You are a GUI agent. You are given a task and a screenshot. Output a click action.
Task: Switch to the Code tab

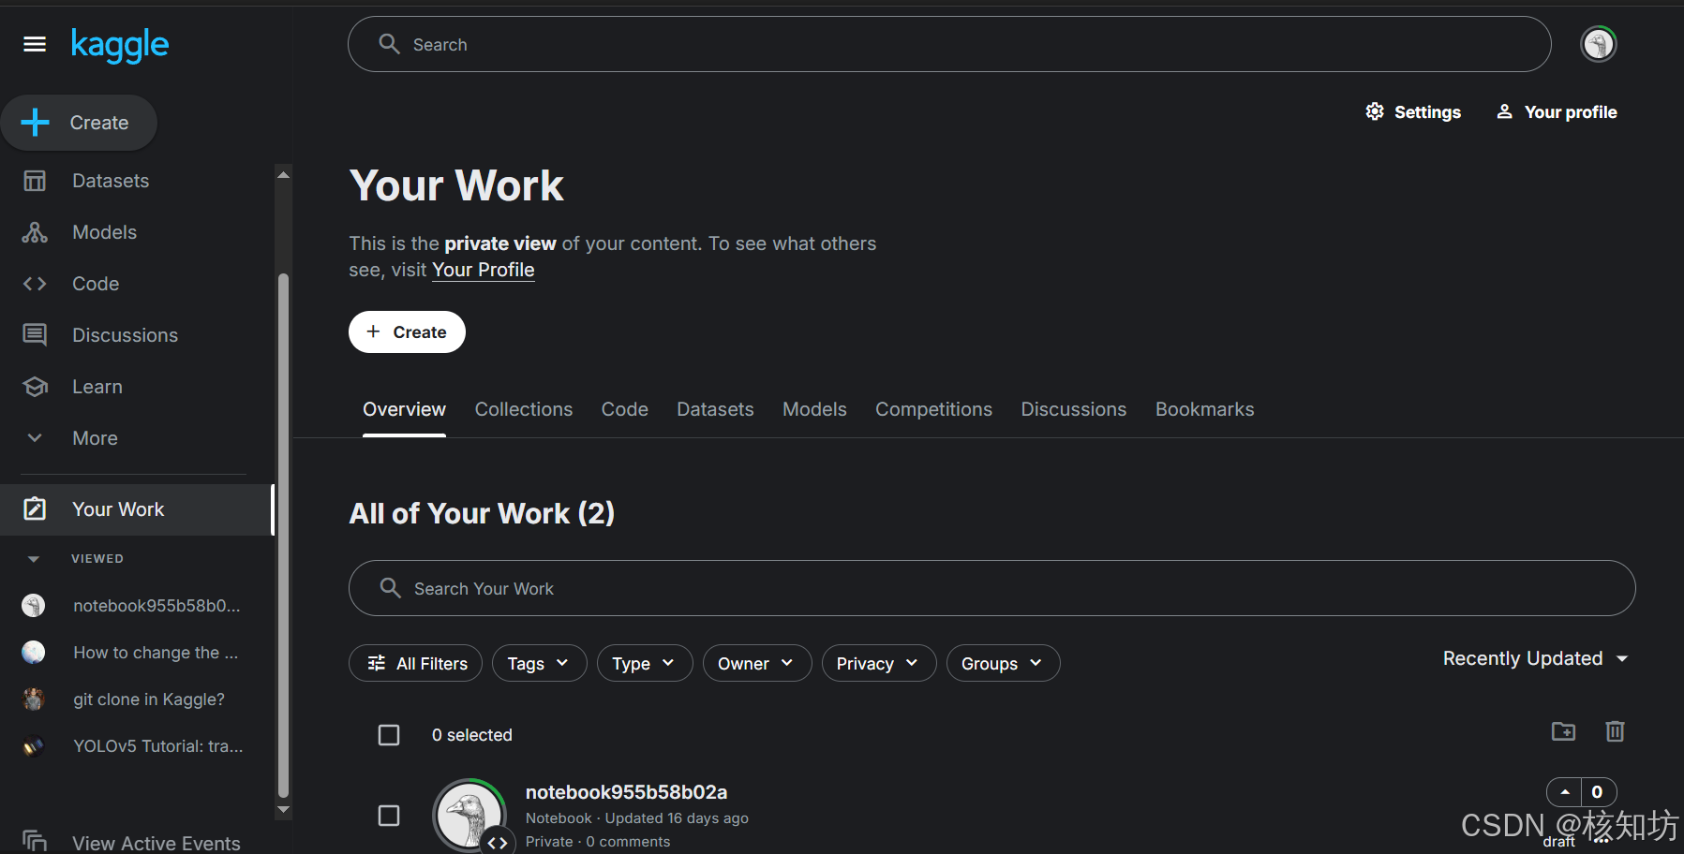(x=624, y=409)
